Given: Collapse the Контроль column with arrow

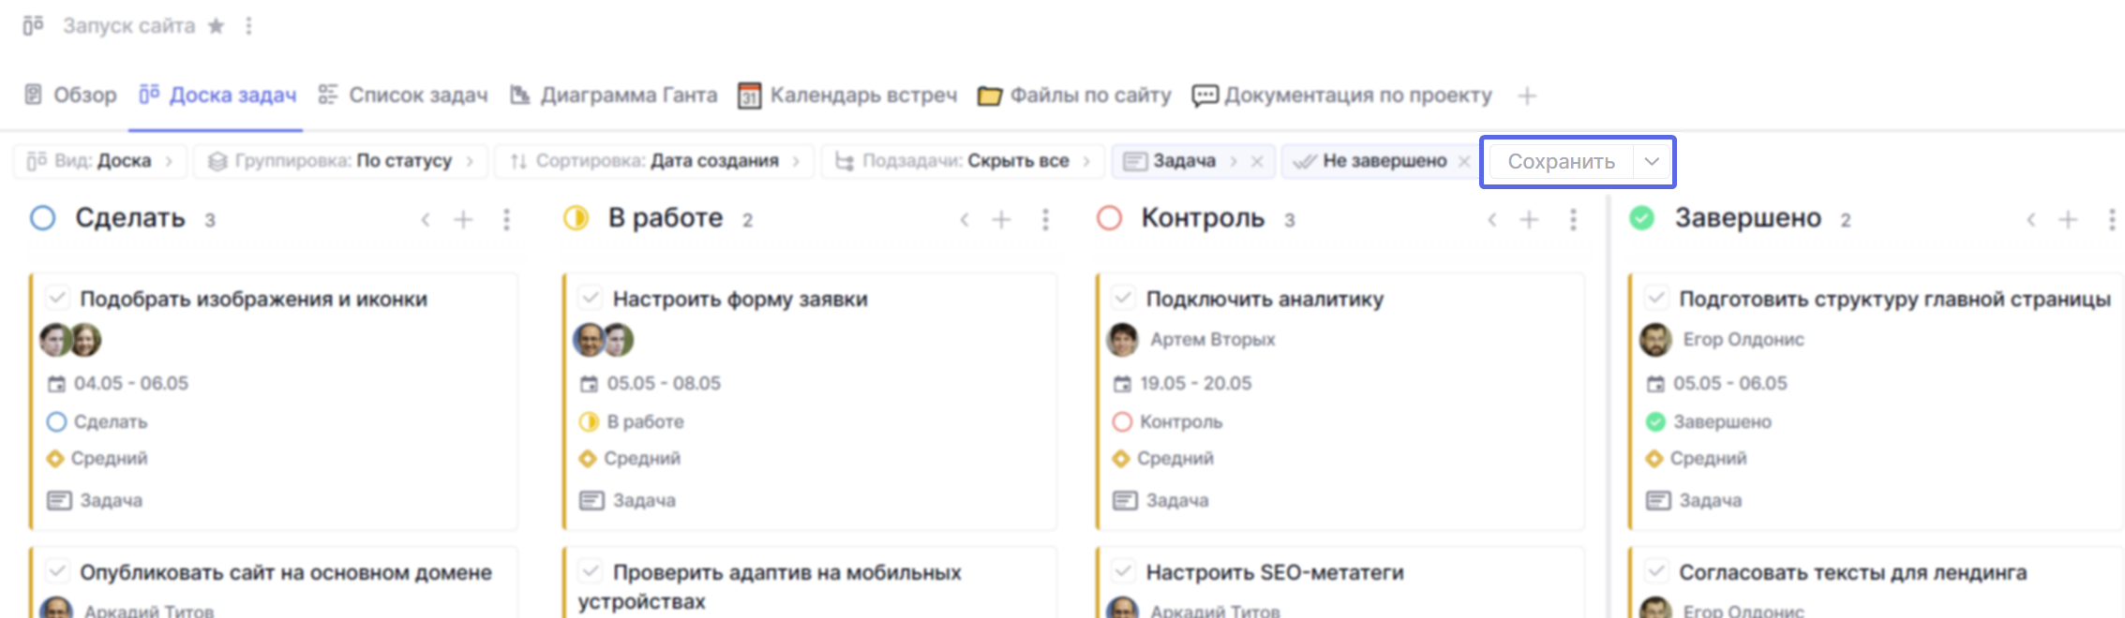Looking at the screenshot, I should point(1492,220).
